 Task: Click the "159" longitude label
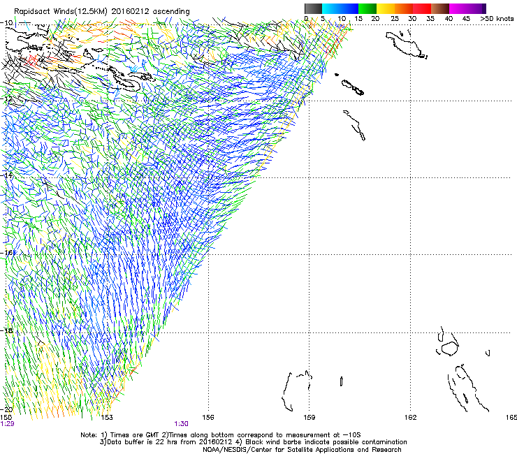coord(310,418)
